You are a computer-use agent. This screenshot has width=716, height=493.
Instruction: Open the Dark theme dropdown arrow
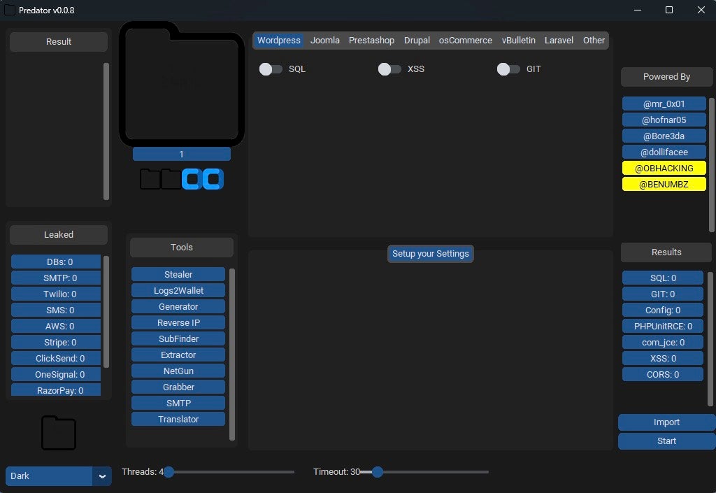(x=102, y=476)
